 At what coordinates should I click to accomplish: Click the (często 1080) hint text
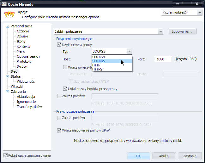(186, 59)
